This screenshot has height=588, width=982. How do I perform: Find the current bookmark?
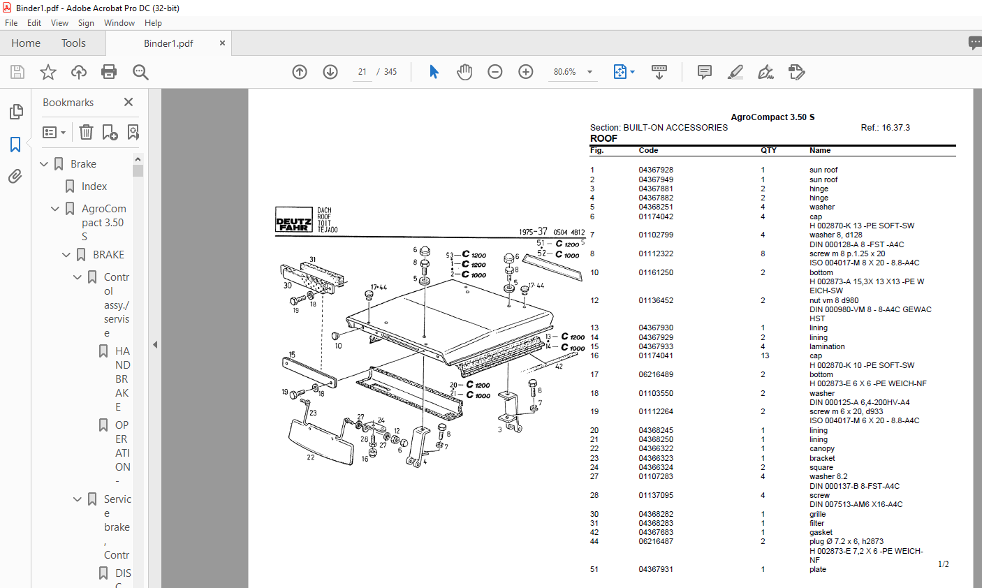(x=133, y=132)
